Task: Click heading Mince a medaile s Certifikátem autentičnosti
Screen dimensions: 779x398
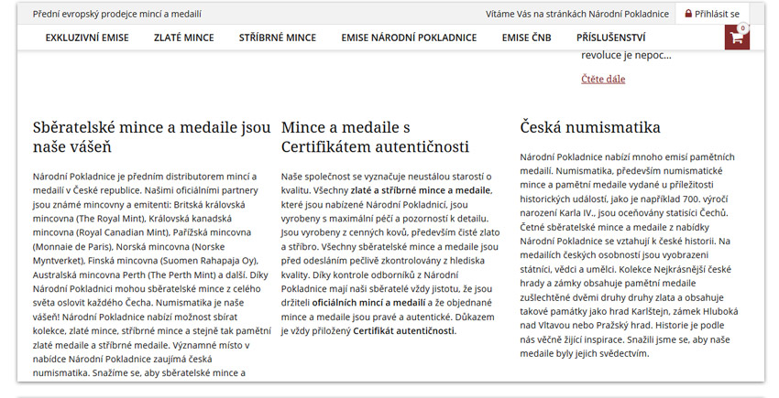Action: coord(375,137)
